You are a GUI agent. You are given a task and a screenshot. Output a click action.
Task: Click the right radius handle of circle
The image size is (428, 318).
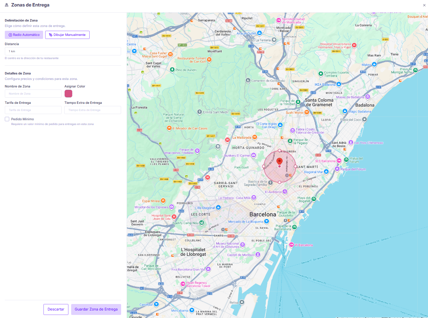[296, 166]
